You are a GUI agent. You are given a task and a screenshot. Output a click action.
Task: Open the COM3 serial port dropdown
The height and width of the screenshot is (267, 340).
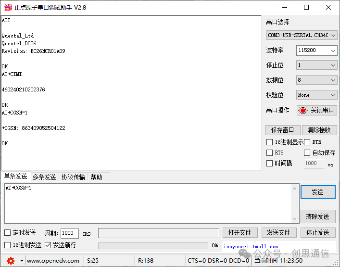[302, 35]
